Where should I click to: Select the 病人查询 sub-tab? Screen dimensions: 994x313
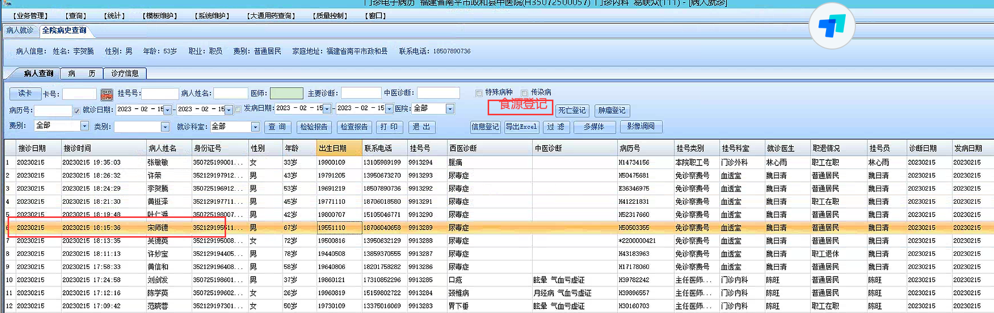click(x=38, y=73)
